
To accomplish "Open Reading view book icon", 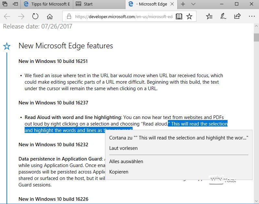I will coord(179,16).
